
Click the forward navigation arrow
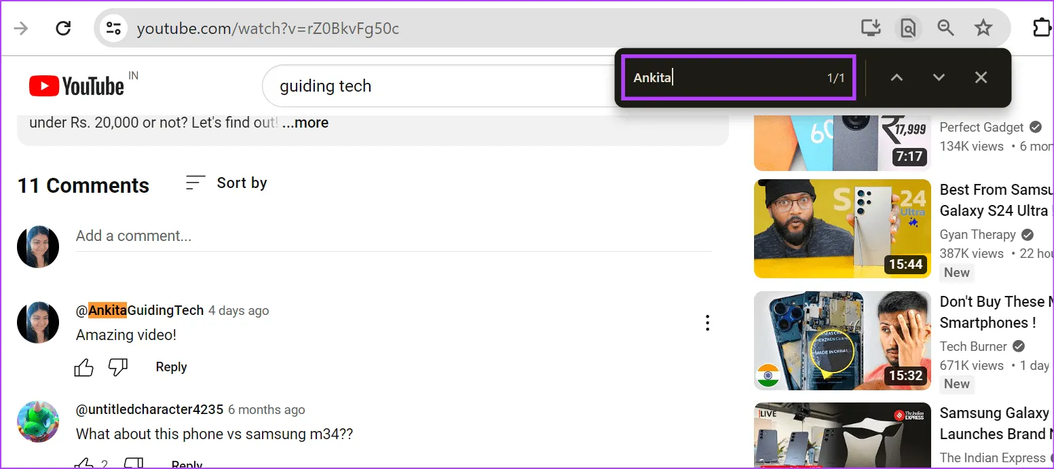[x=21, y=29]
